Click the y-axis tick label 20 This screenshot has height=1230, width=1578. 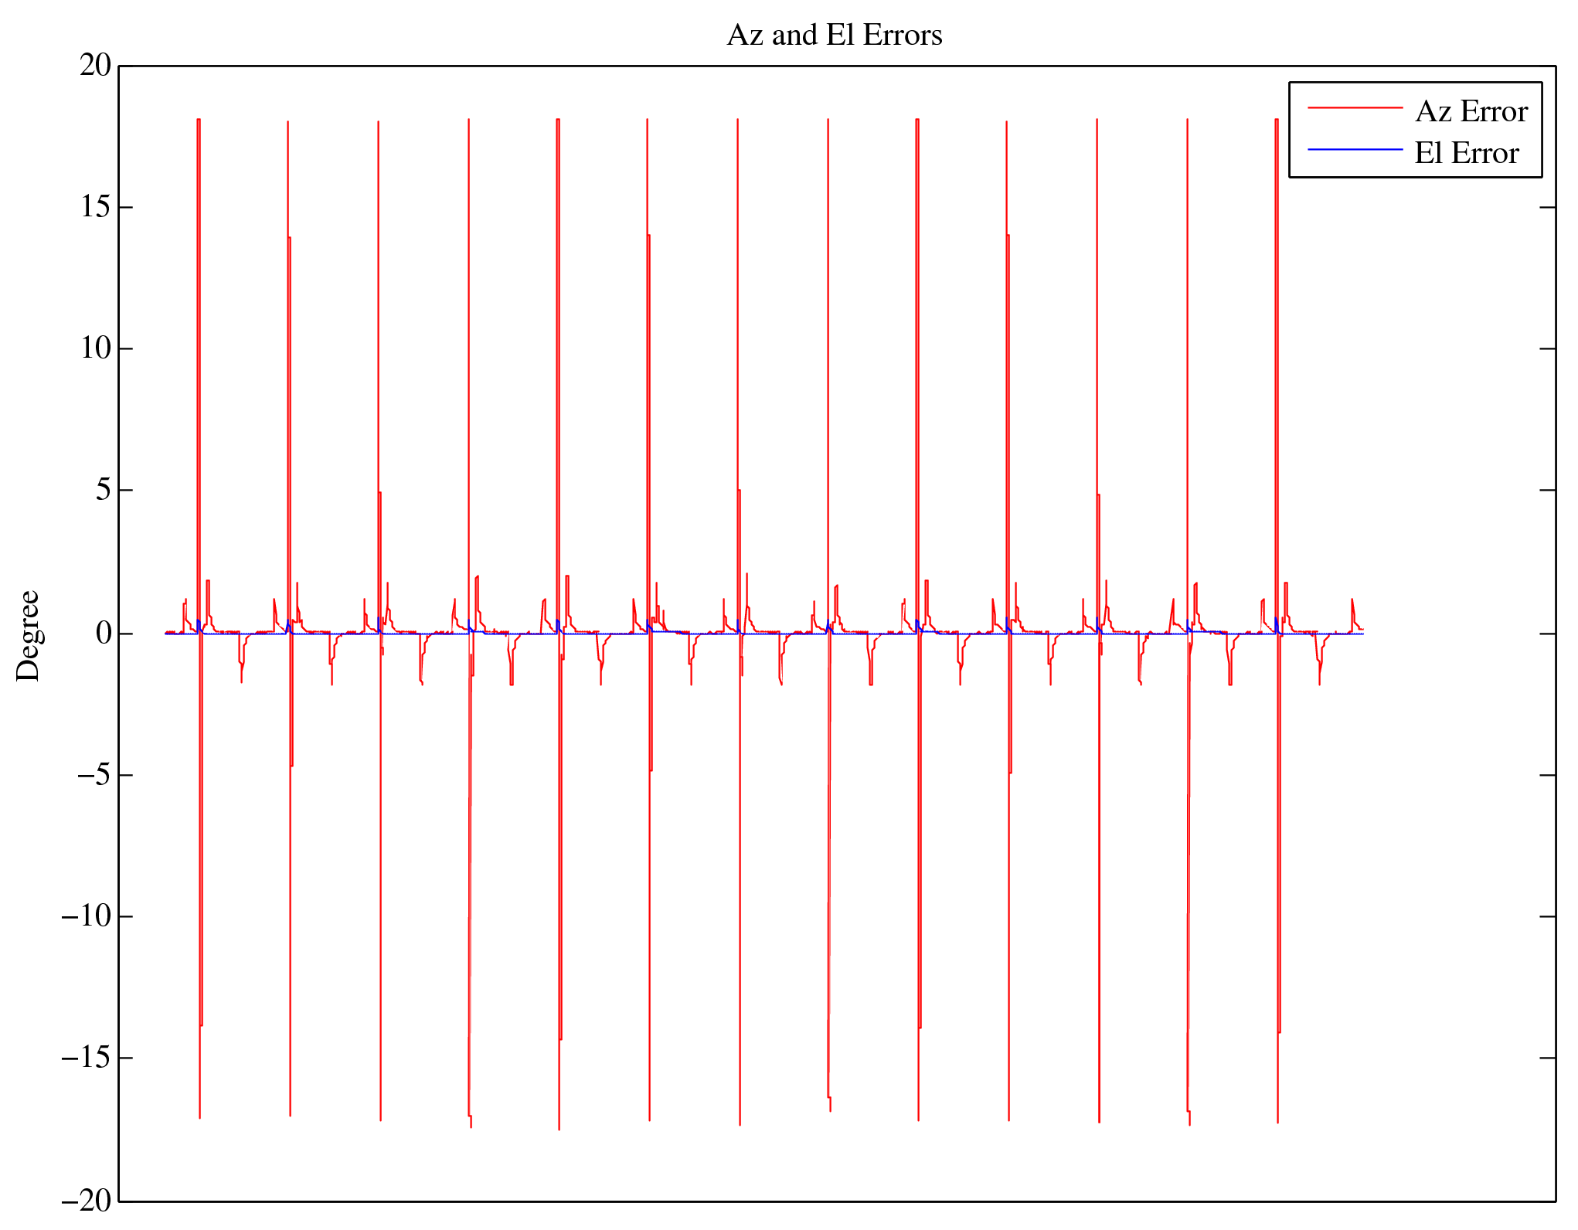[x=96, y=66]
